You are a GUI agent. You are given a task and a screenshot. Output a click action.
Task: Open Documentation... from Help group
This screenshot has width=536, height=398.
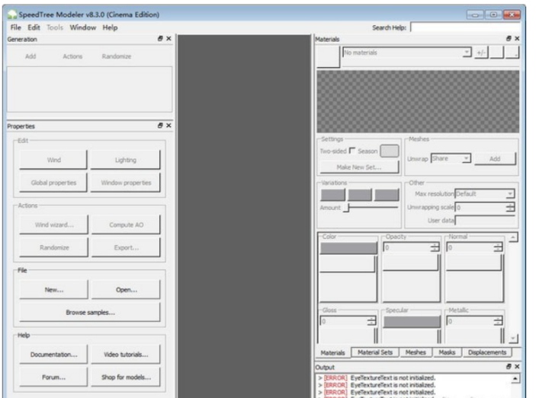click(x=53, y=355)
